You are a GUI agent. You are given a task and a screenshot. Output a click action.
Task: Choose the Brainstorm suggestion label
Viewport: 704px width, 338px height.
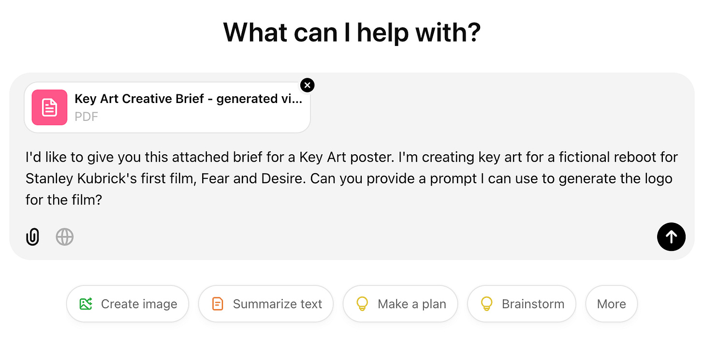533,304
